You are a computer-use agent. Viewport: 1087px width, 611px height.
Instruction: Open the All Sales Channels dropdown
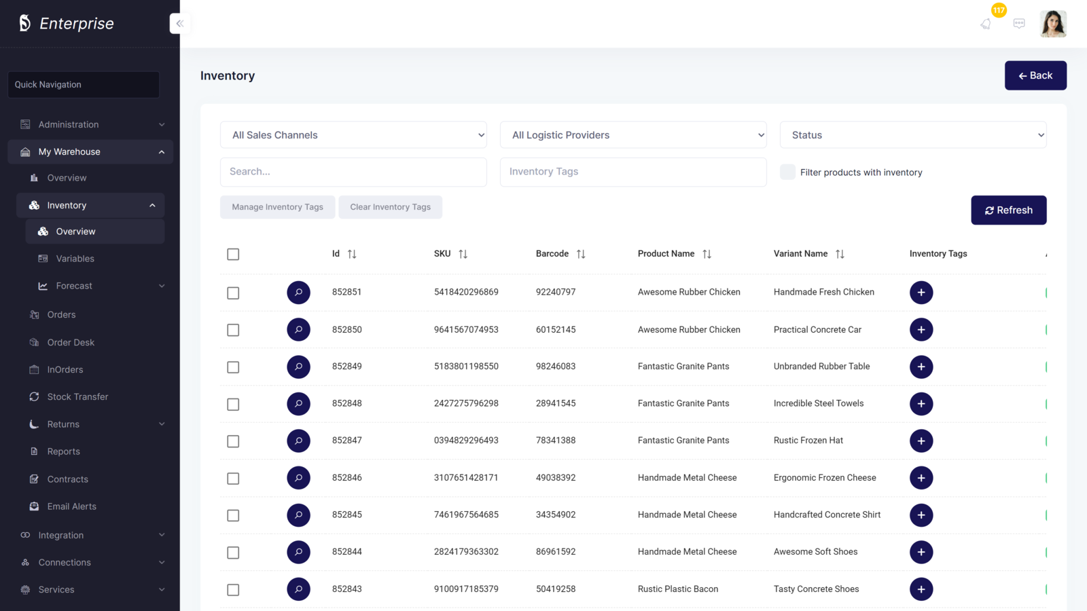click(353, 134)
